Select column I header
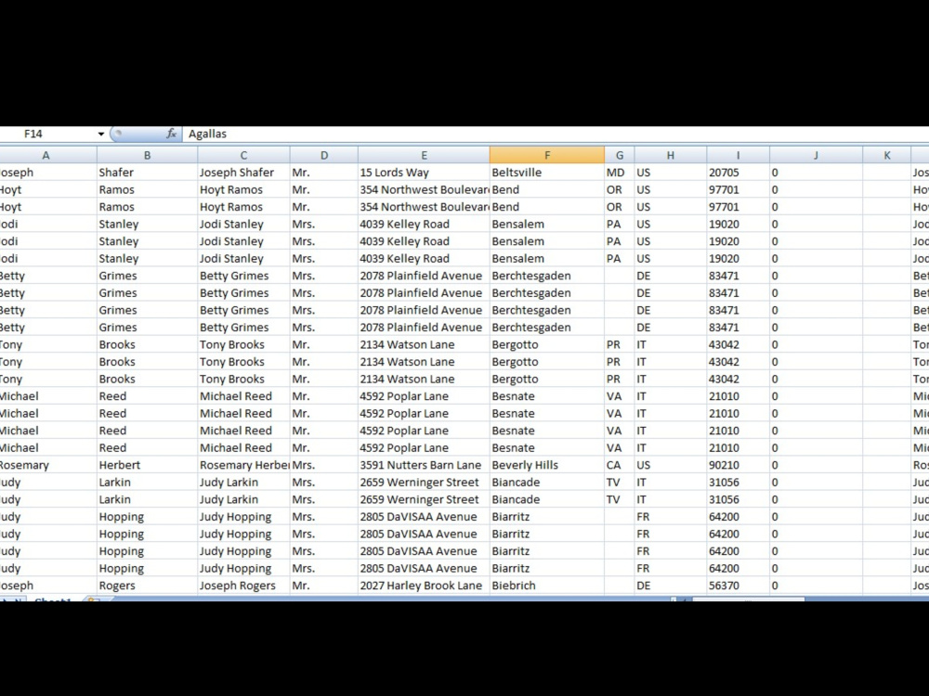Viewport: 929px width, 696px height. pos(739,155)
